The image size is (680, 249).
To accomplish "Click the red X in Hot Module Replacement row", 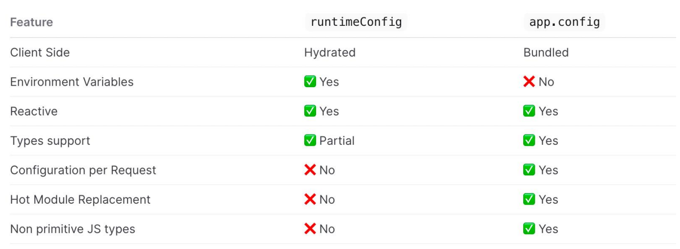I will pyautogui.click(x=310, y=199).
